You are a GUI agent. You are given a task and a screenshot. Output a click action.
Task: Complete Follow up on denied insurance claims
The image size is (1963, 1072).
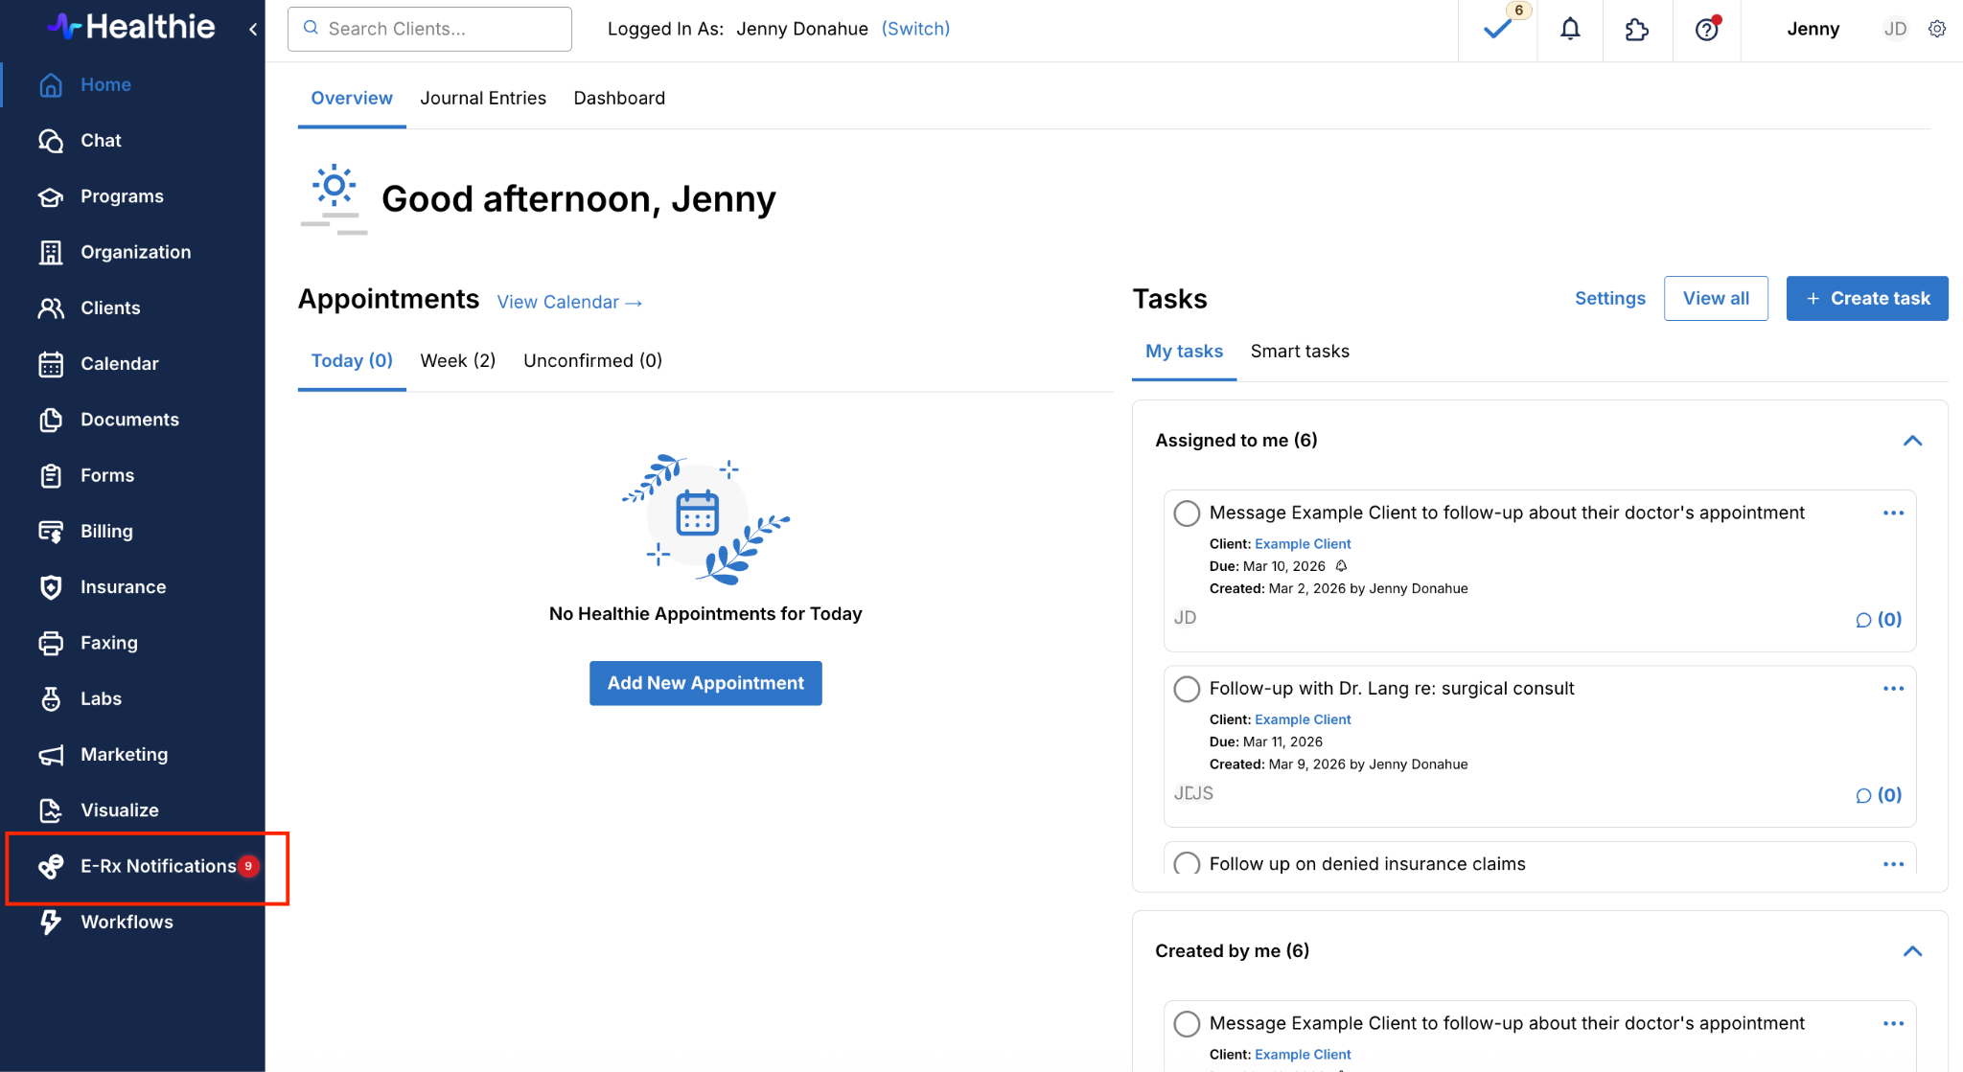(x=1187, y=863)
